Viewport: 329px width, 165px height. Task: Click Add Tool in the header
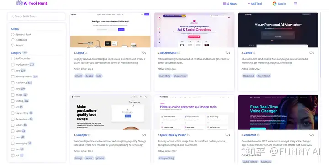click(x=255, y=4)
